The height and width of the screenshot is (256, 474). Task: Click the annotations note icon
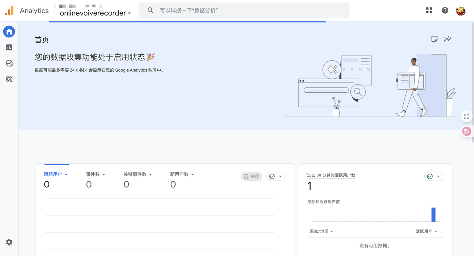(434, 39)
